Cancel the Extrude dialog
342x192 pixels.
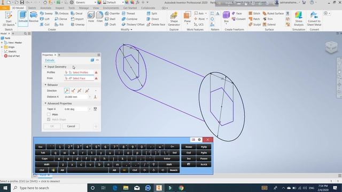[71, 126]
